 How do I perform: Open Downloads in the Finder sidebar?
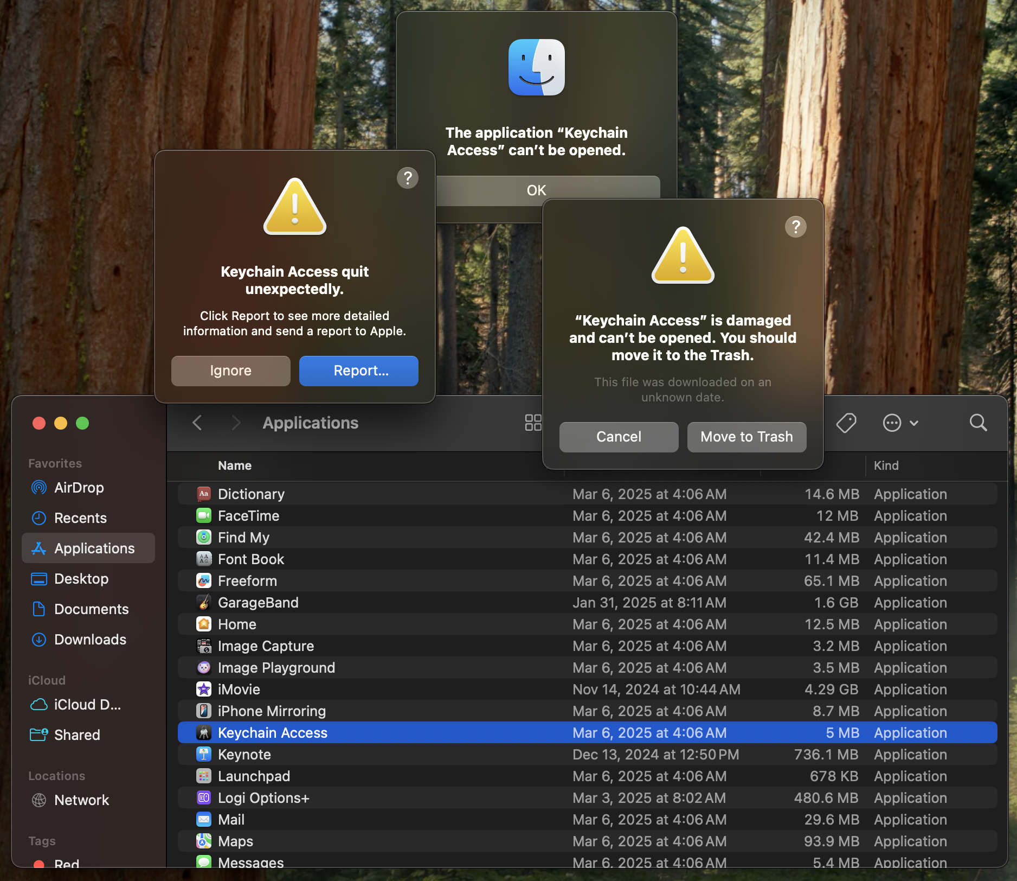click(88, 639)
